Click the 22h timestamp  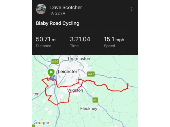[x=58, y=13]
